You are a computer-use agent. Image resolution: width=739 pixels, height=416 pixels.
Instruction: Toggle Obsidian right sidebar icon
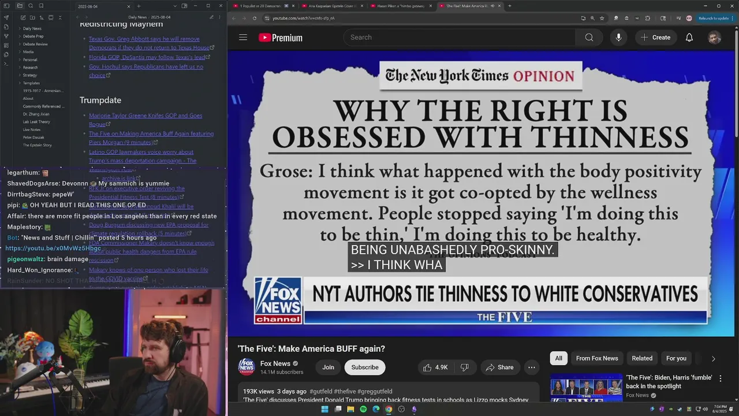(x=184, y=6)
